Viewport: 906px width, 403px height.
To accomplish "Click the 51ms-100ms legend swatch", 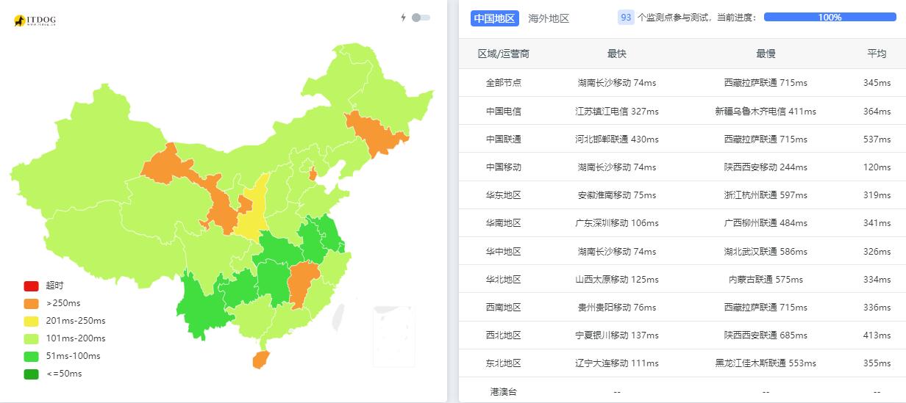I will click(x=31, y=356).
